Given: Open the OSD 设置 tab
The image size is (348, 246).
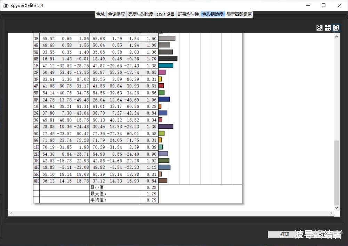Looking at the screenshot, I should point(165,14).
